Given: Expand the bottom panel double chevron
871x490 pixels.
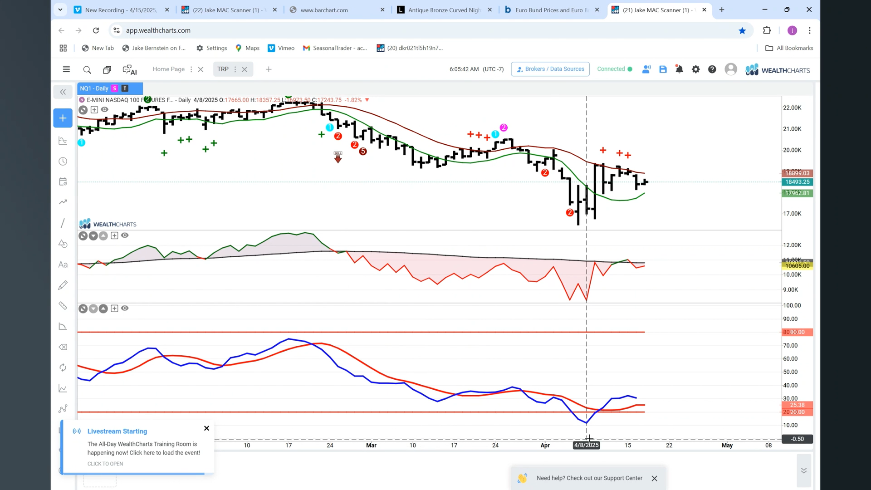Looking at the screenshot, I should click(804, 470).
